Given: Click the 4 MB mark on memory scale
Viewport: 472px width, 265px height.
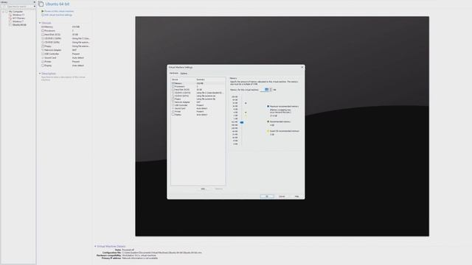Looking at the screenshot, I should pyautogui.click(x=235, y=144).
